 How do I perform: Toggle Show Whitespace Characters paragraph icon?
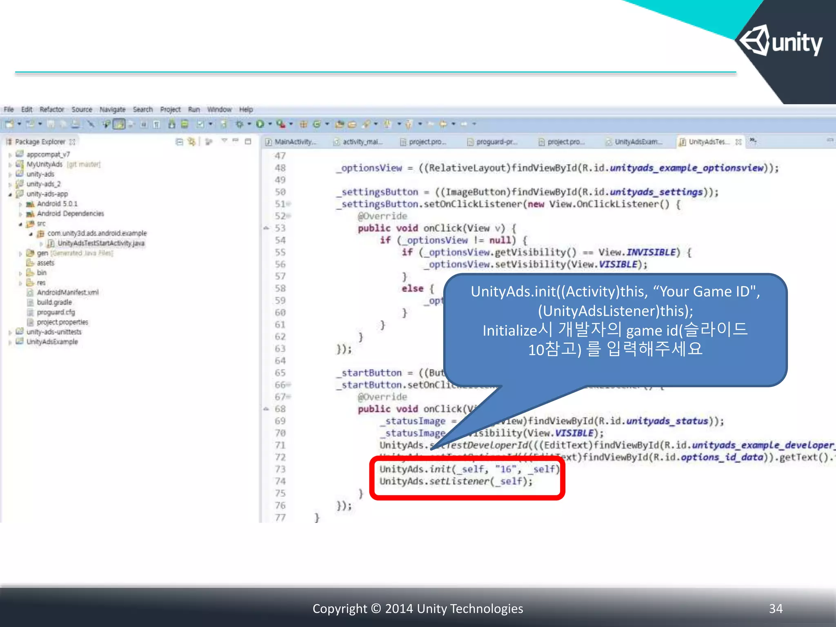[x=157, y=124]
